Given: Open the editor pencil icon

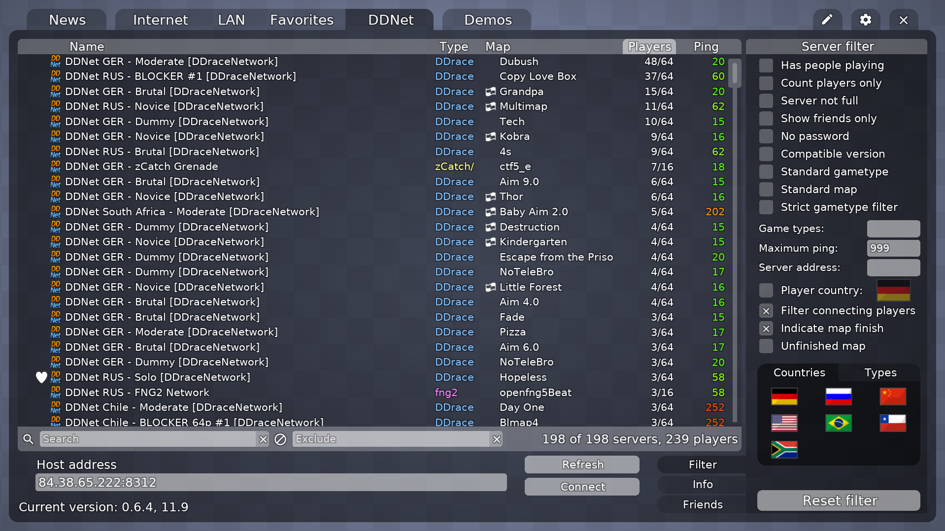Looking at the screenshot, I should [x=827, y=20].
